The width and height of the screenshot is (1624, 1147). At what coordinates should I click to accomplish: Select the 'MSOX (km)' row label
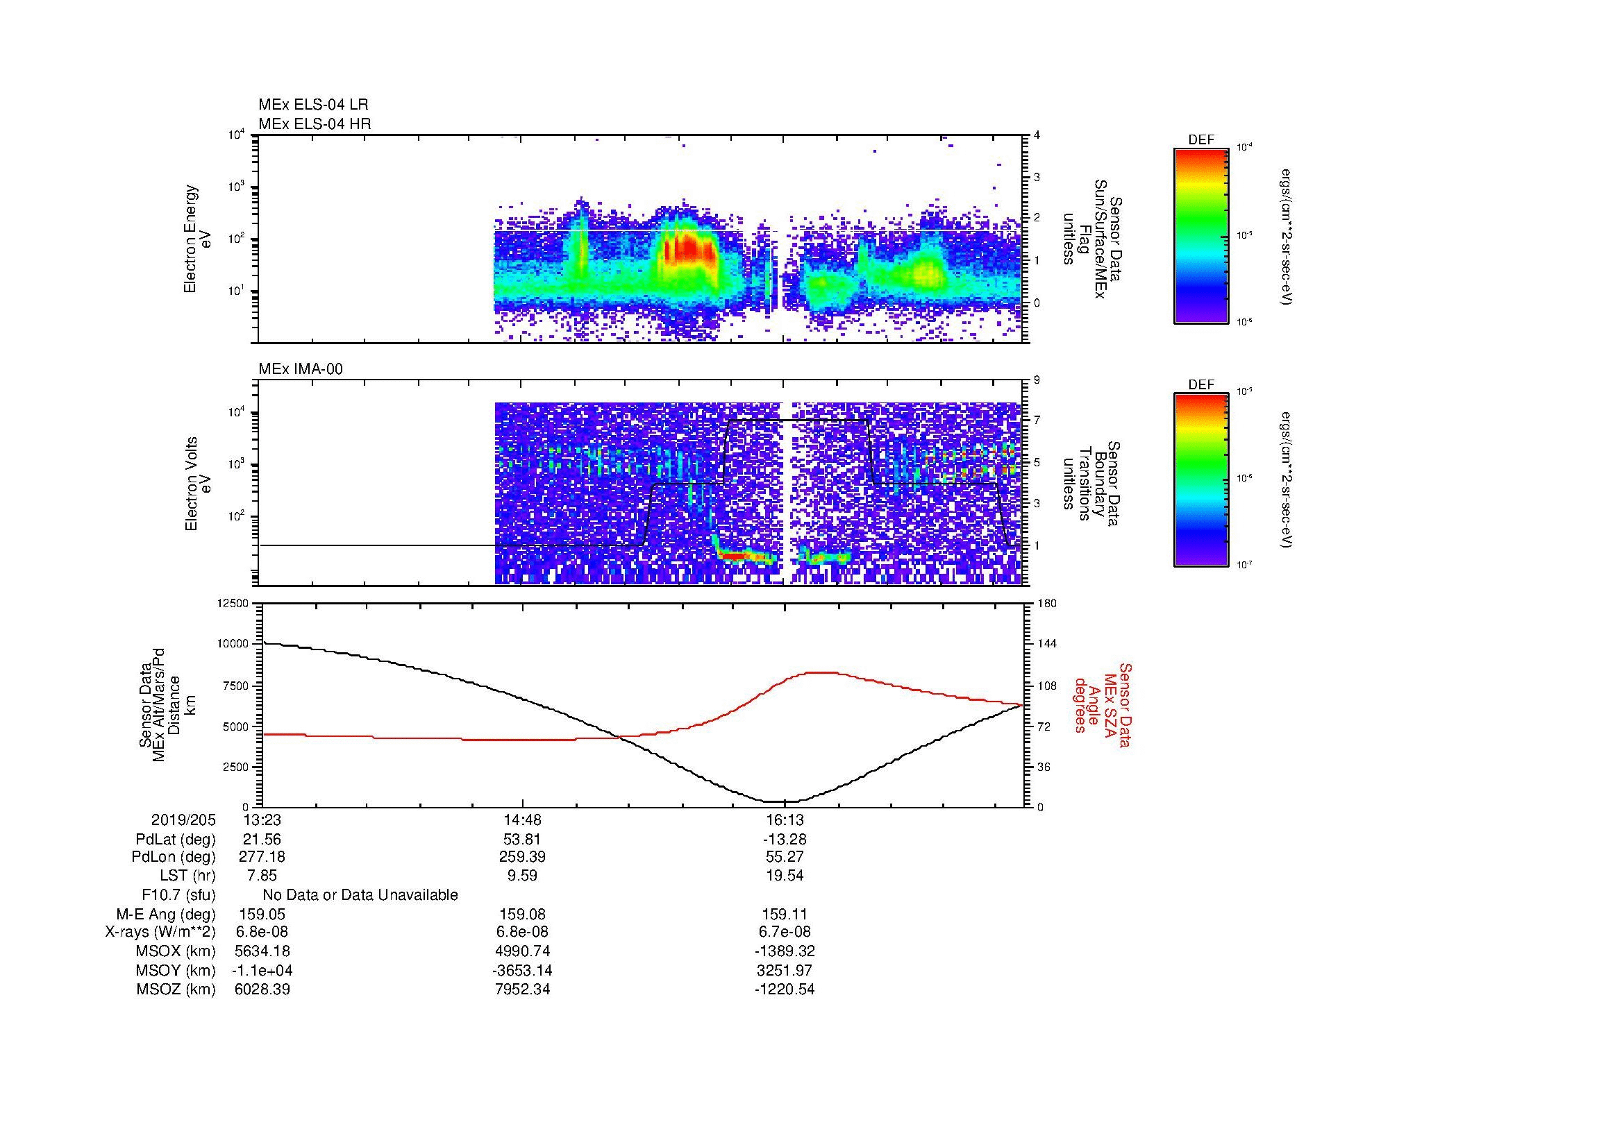(x=175, y=951)
